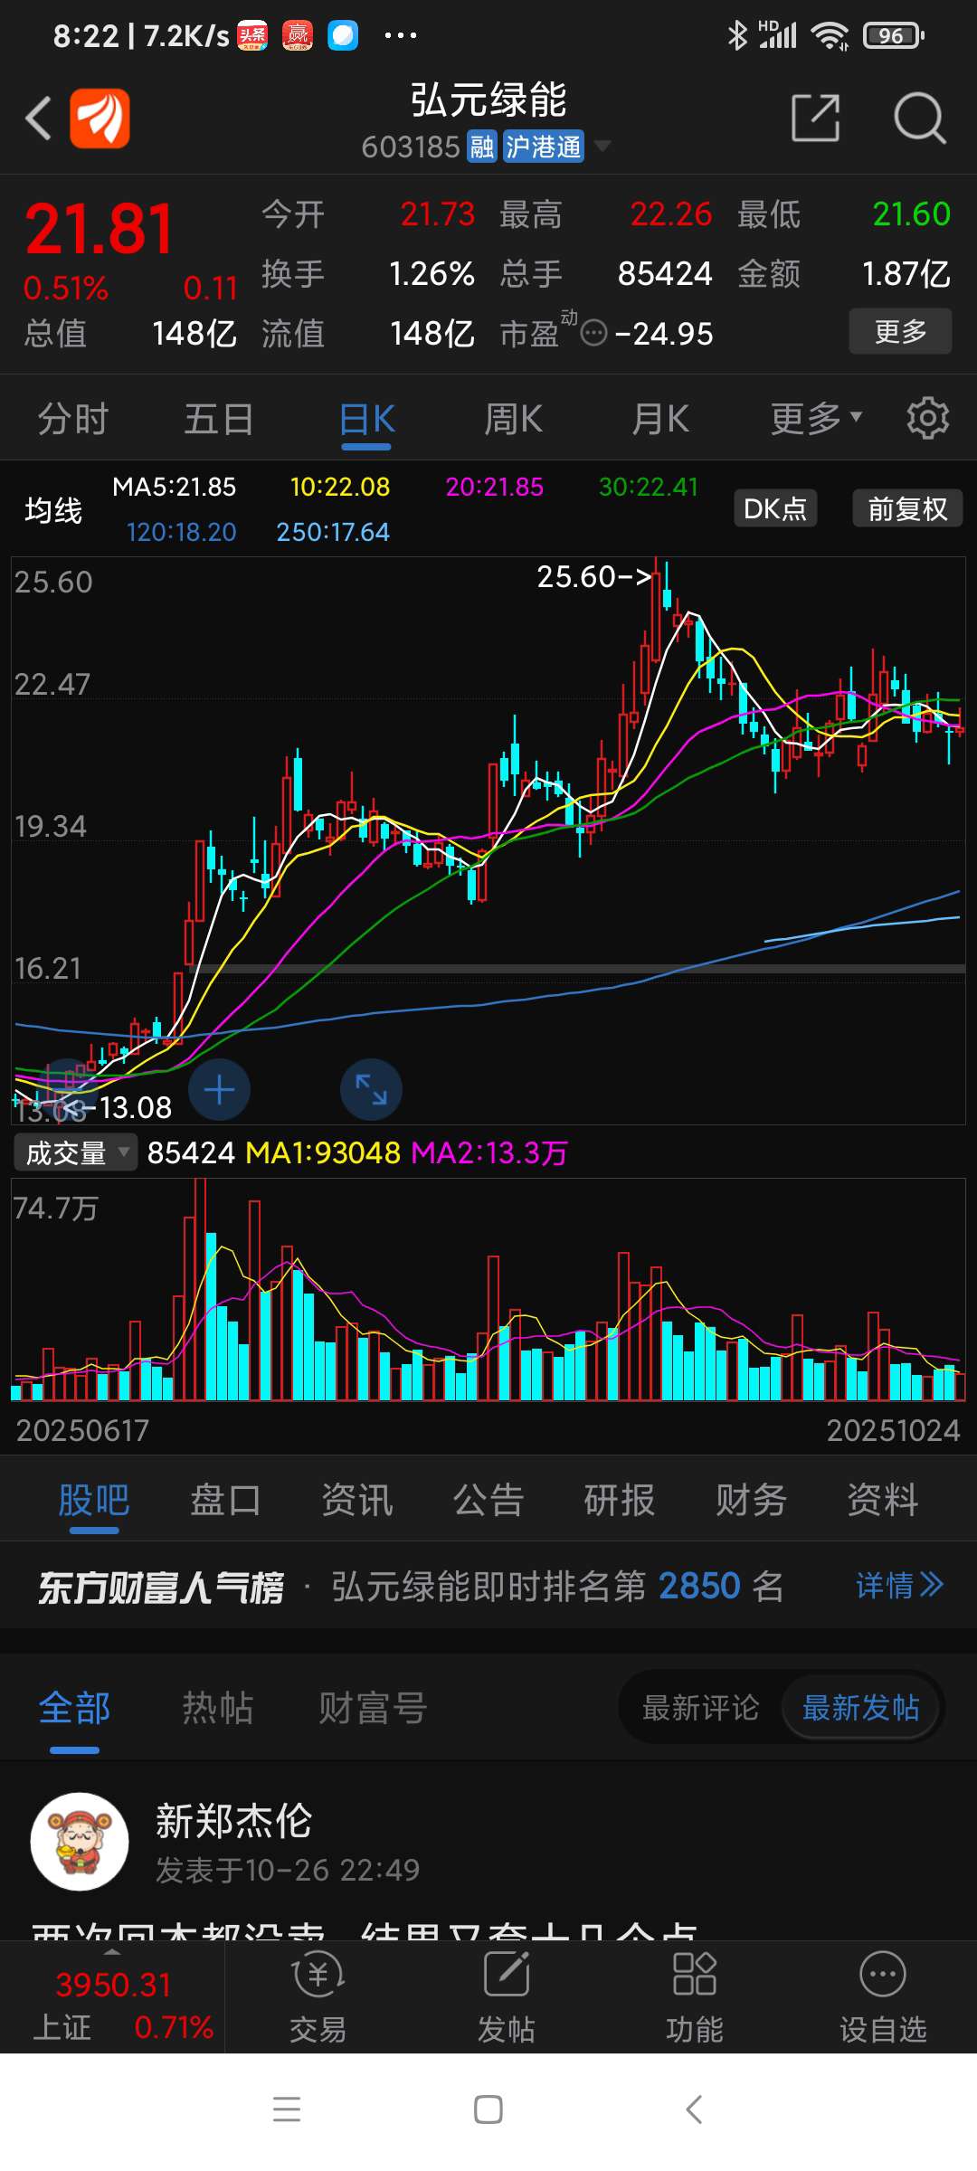This screenshot has width=977, height=2171.
Task: Tap the MA 250:17.64 value
Action: (333, 532)
